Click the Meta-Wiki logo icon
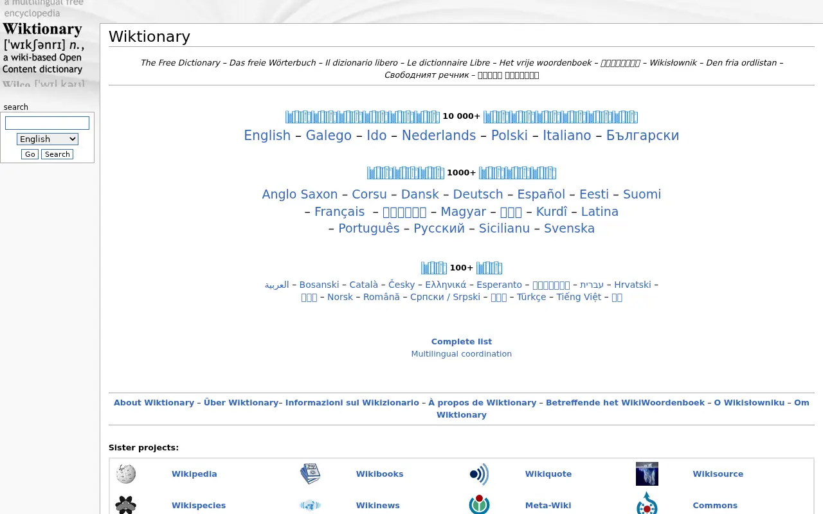 tap(479, 505)
